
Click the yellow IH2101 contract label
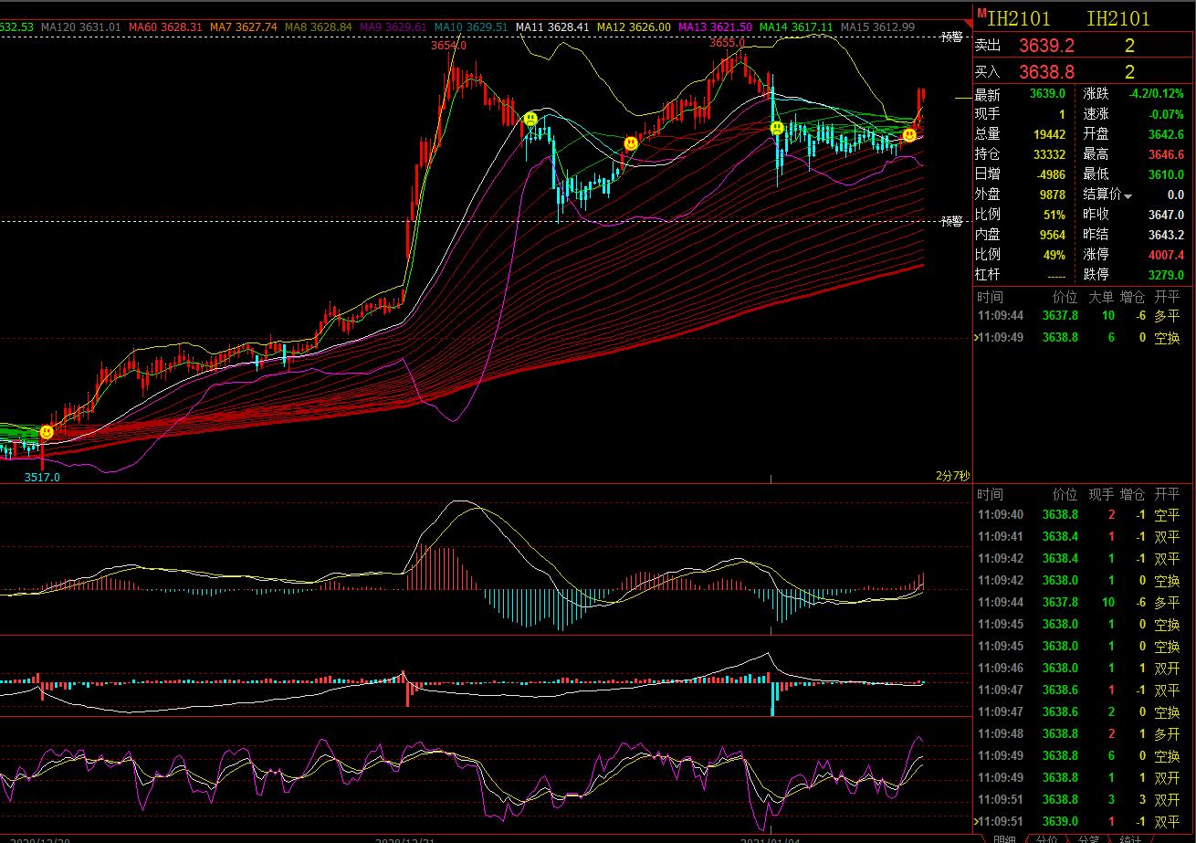point(1118,18)
